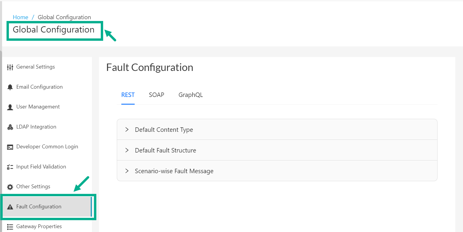Click the Developer Common Login terminal icon
463x232 pixels.
pyautogui.click(x=10, y=147)
